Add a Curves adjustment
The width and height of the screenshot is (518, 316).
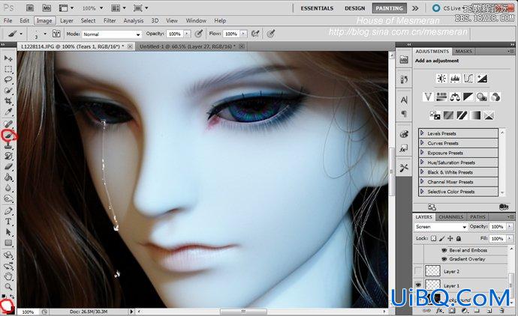[x=468, y=79]
